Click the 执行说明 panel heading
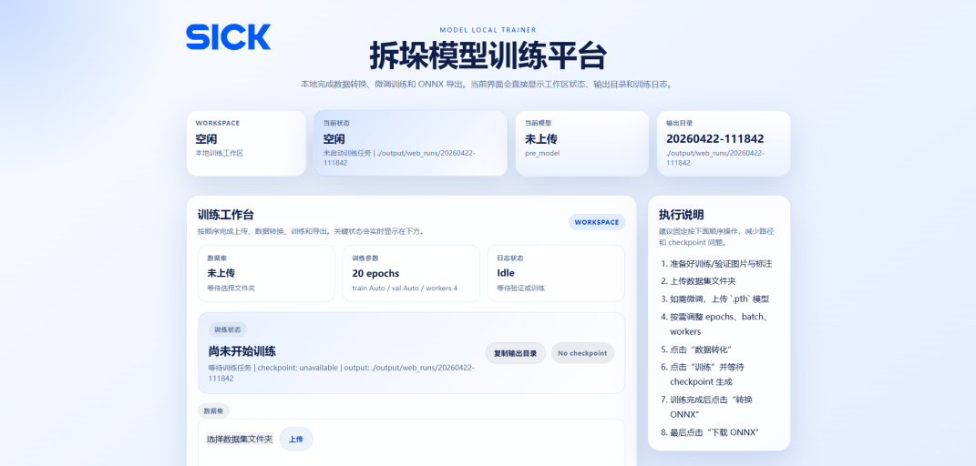976x466 pixels. pyautogui.click(x=681, y=215)
